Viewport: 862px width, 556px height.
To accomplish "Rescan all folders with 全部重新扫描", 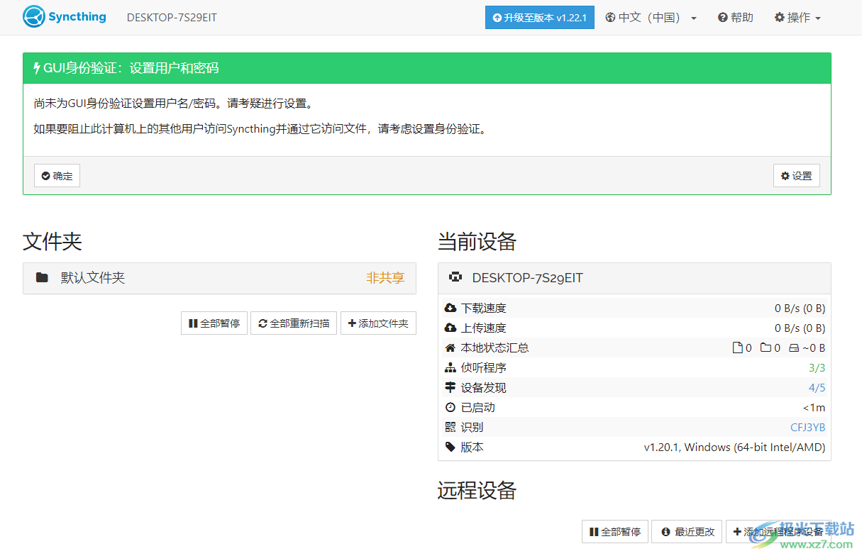I will pos(294,323).
